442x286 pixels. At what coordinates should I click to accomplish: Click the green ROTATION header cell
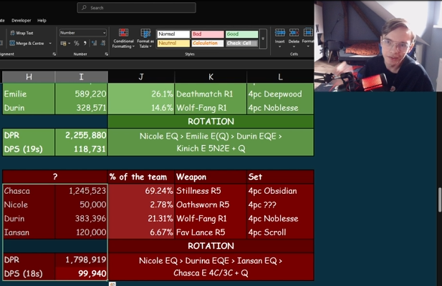pos(211,122)
